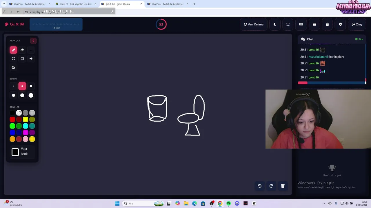The image size is (371, 208).
Task: Open File Explorer from the taskbar
Action: [x=186, y=203]
